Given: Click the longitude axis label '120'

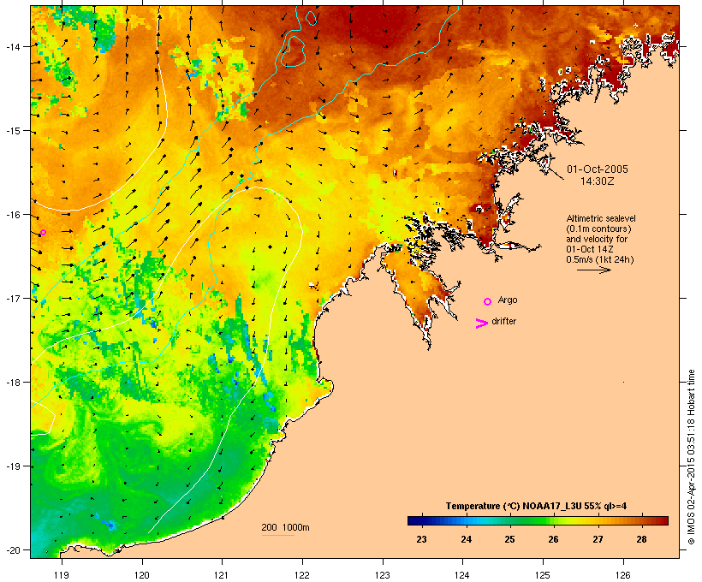Looking at the screenshot, I should click(142, 574).
